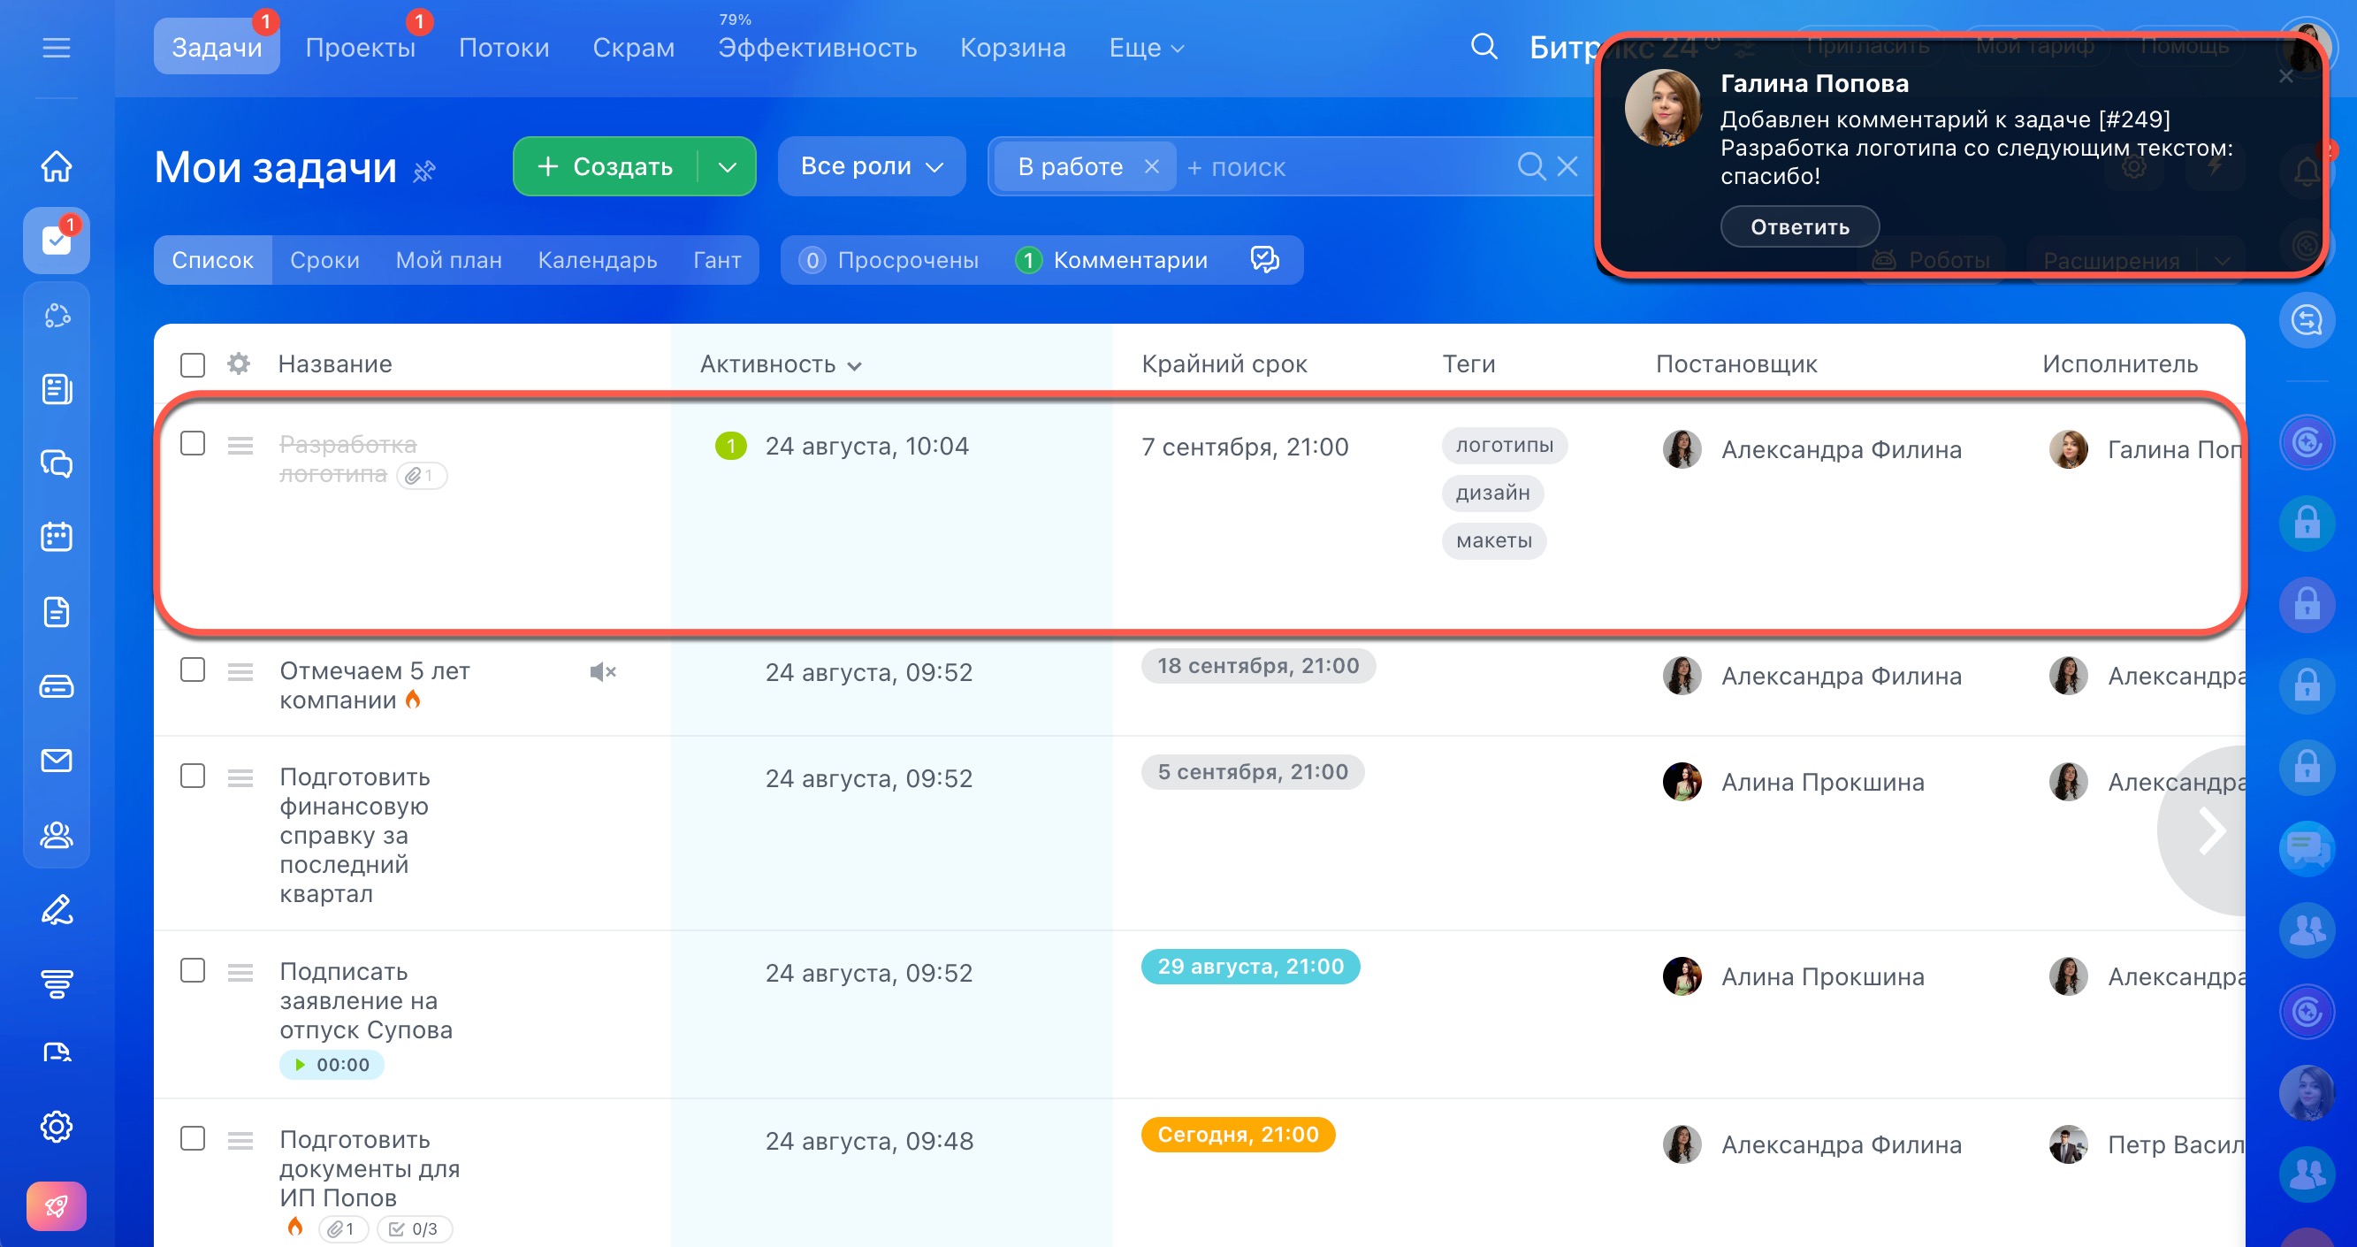Check the Отмечаем 5 лет компании task
The image size is (2357, 1247).
click(x=193, y=670)
